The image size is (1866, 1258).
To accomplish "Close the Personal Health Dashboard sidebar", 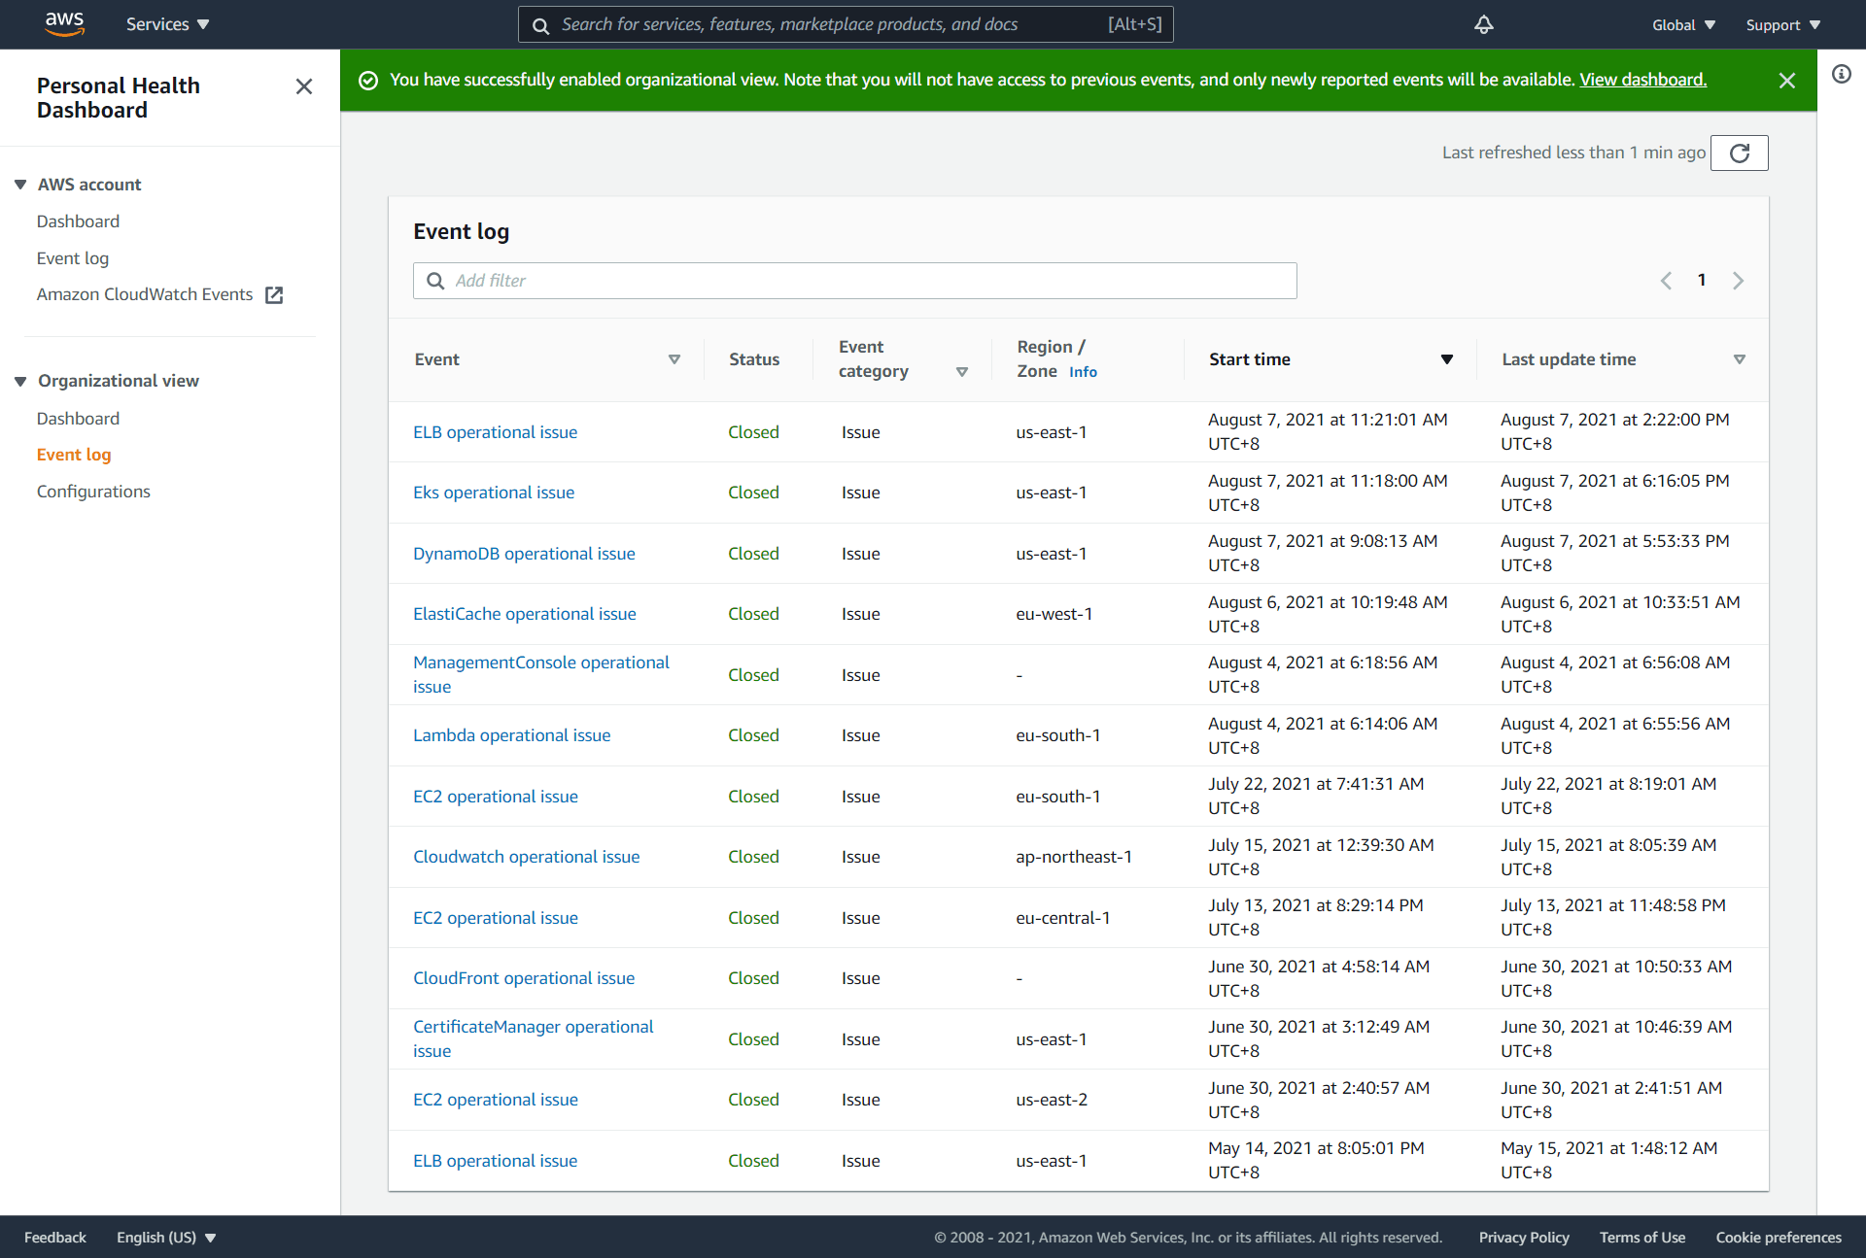I will pos(304,86).
